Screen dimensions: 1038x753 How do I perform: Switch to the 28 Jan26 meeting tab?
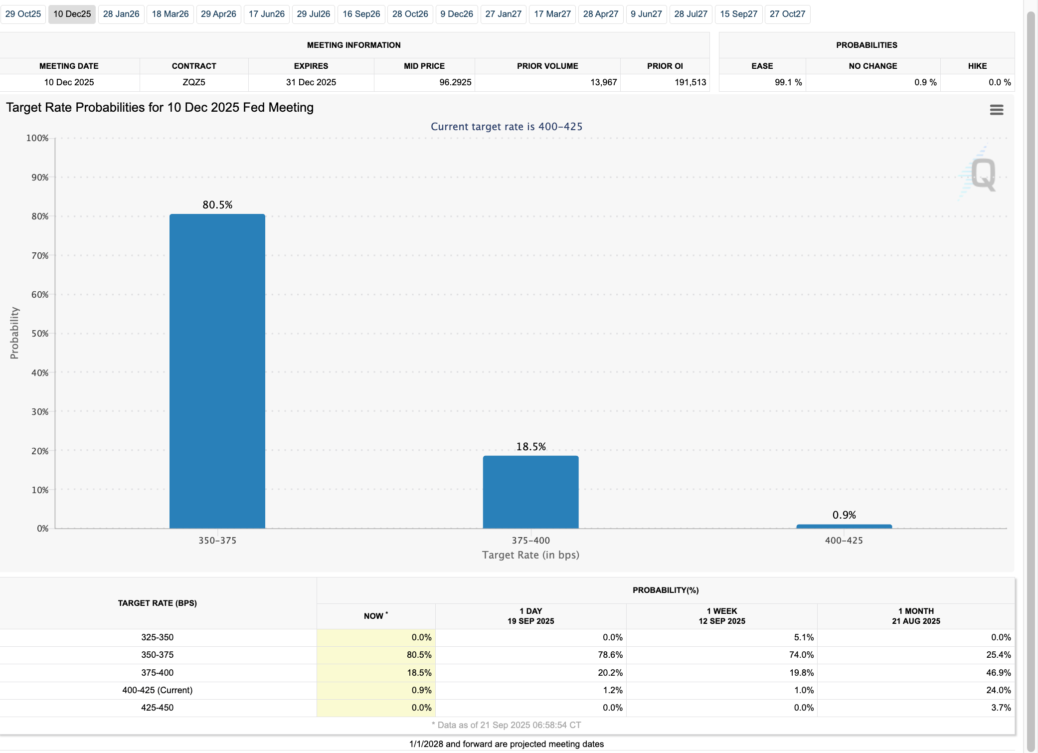click(x=121, y=14)
